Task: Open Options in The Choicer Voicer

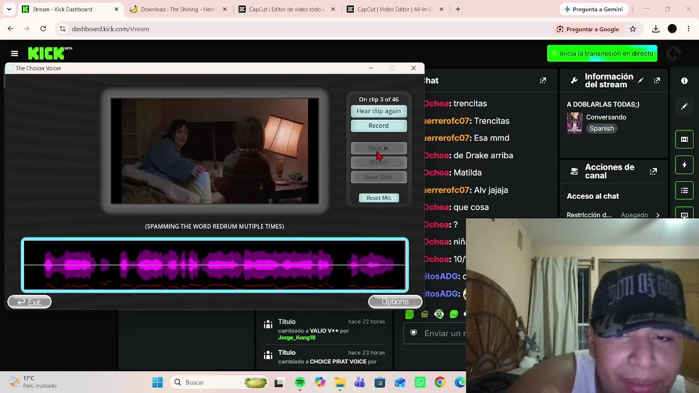Action: [x=395, y=302]
